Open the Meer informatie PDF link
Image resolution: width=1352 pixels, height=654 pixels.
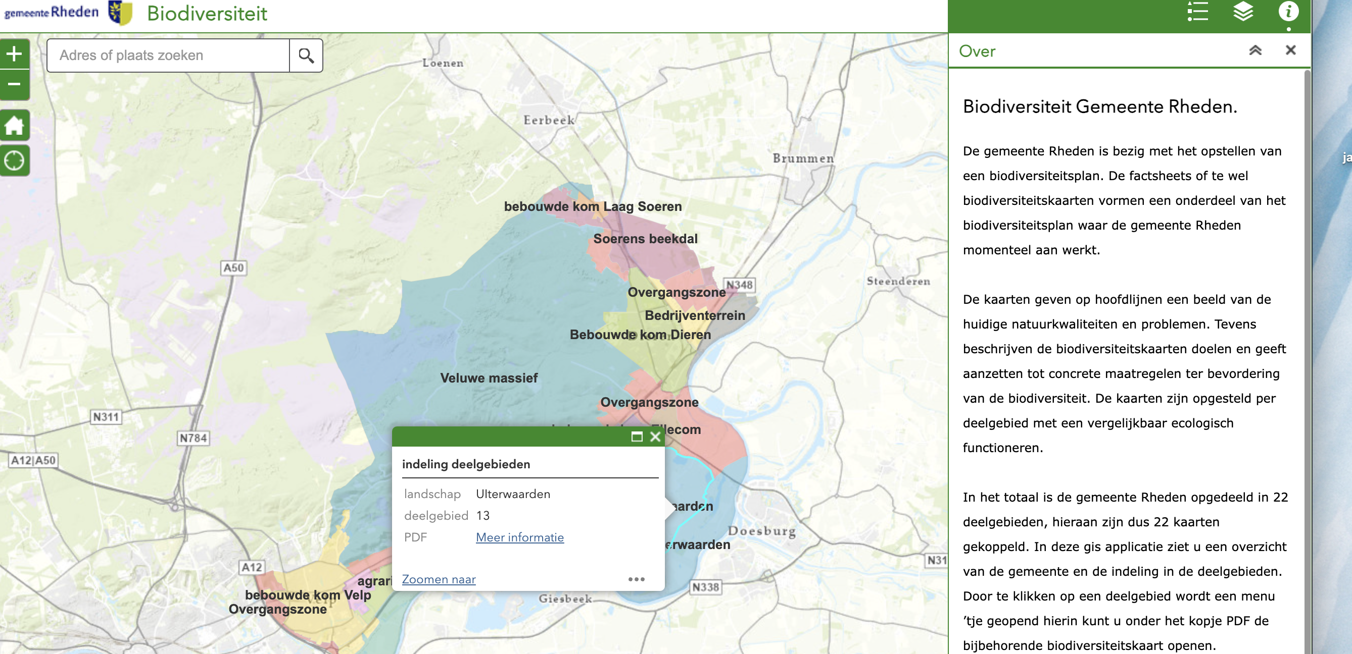[519, 537]
